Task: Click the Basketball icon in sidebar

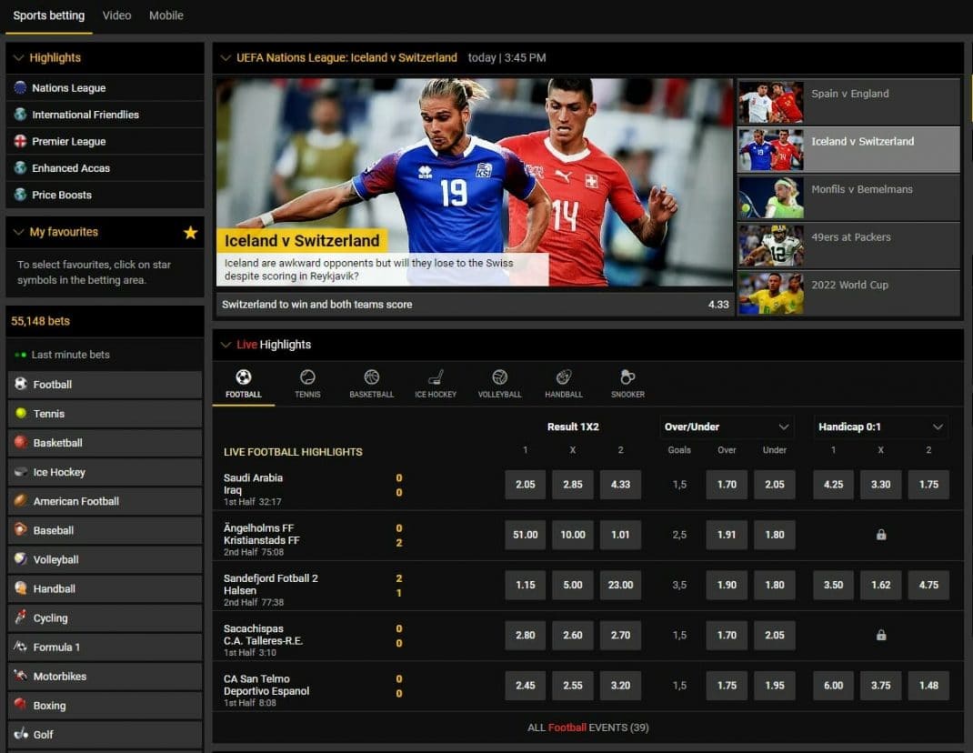Action: coord(21,442)
